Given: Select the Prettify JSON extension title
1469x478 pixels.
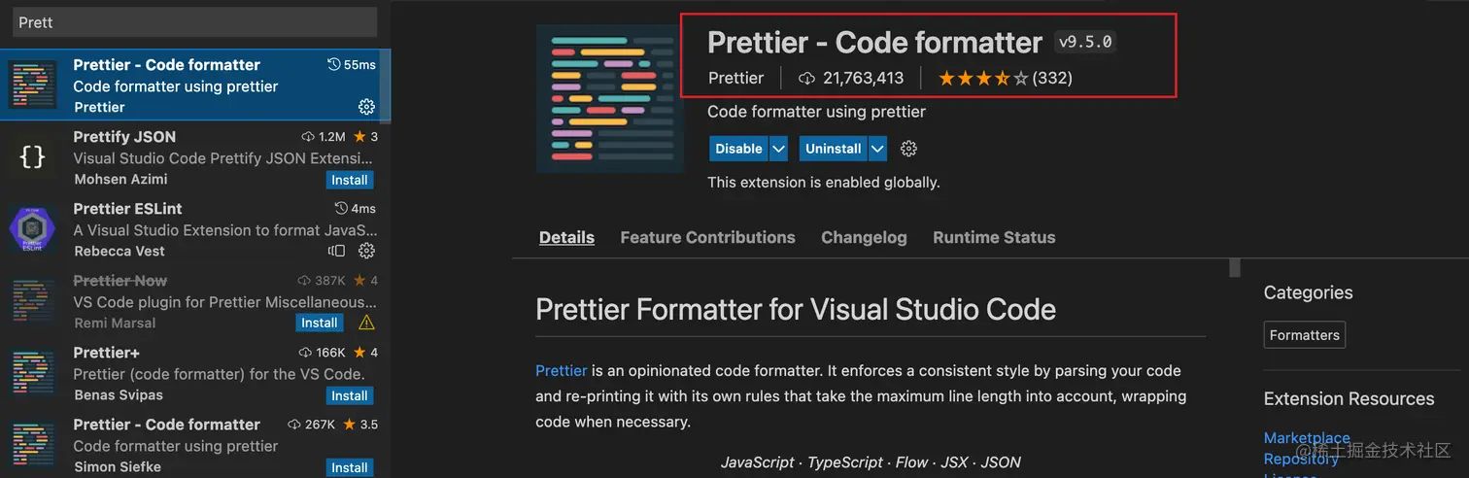Looking at the screenshot, I should point(124,137).
